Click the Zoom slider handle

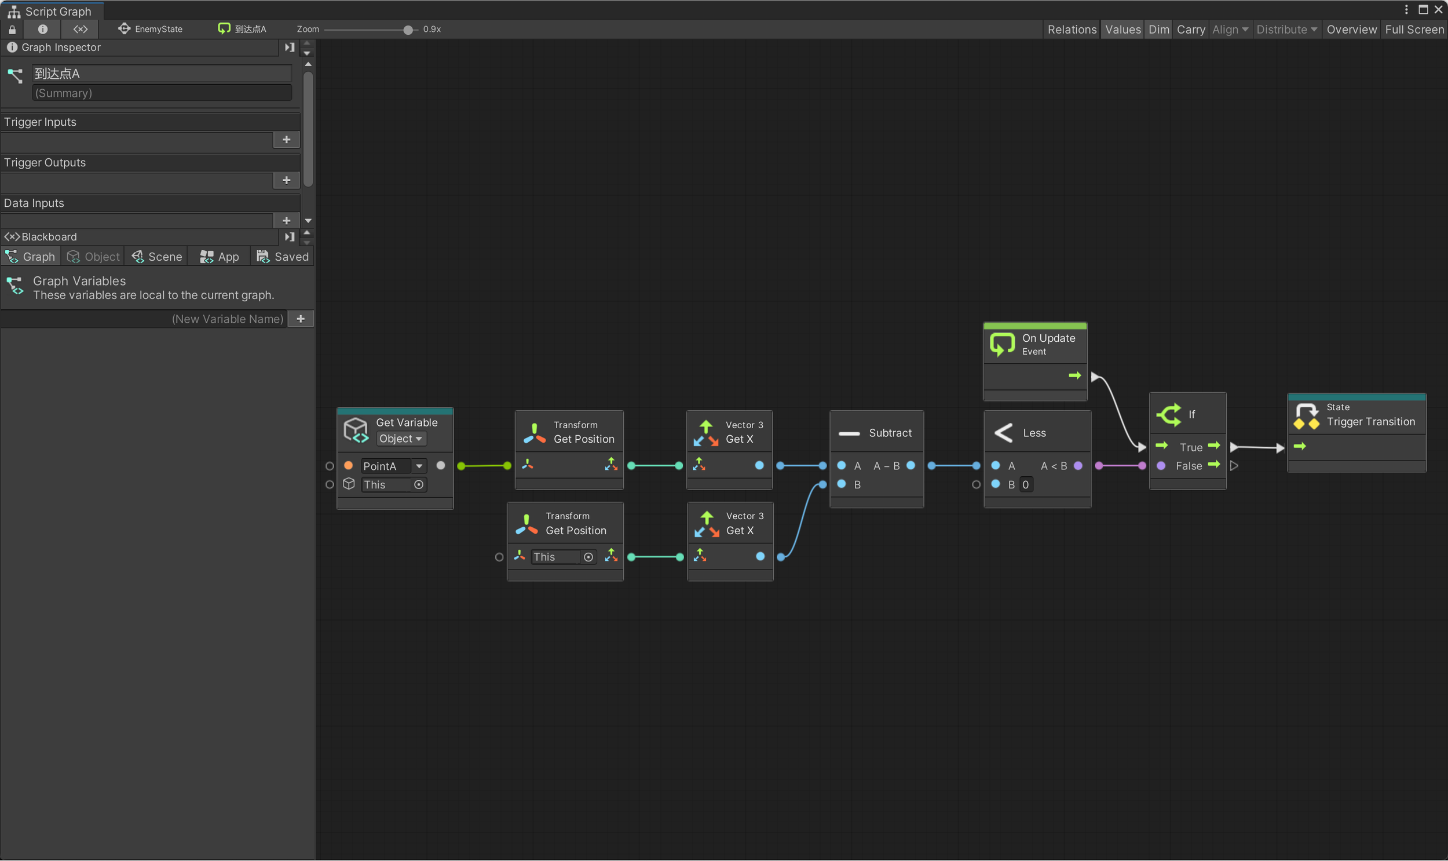tap(408, 30)
